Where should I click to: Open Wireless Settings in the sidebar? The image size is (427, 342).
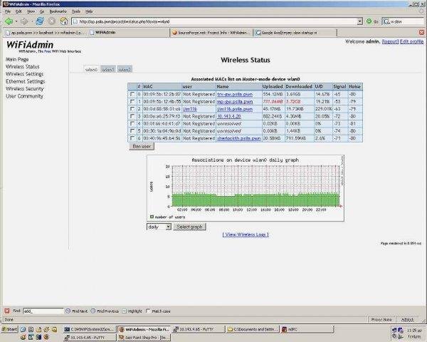24,74
